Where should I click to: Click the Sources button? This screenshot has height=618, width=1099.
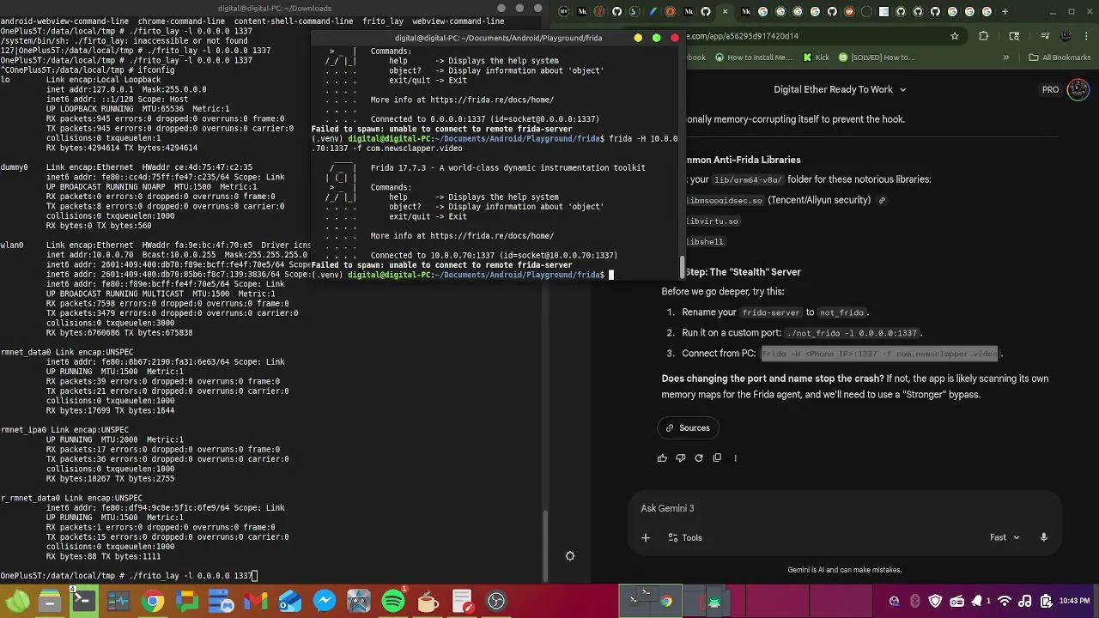pos(688,428)
